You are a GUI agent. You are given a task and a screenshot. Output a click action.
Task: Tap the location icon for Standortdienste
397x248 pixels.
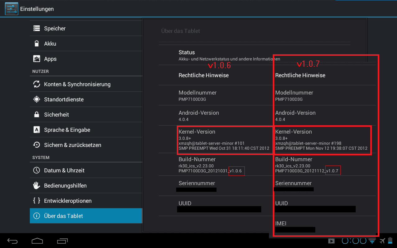(37, 100)
